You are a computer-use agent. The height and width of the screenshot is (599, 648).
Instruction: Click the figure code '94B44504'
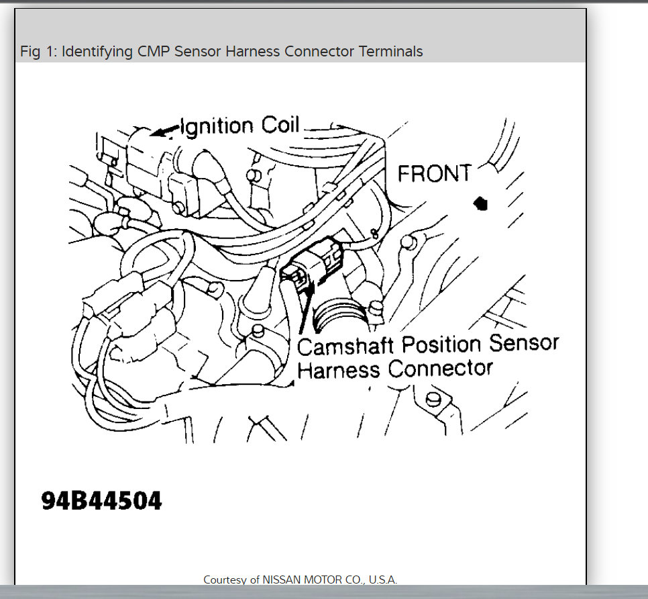(101, 501)
